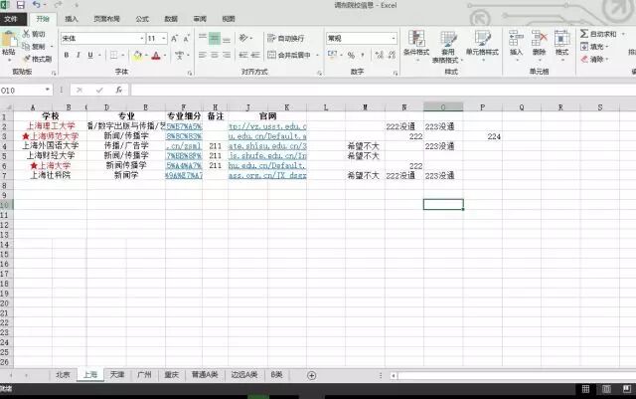Image resolution: width=636 pixels, height=399 pixels.
Task: Open Cell Styles (单元格样式)
Action: point(482,44)
